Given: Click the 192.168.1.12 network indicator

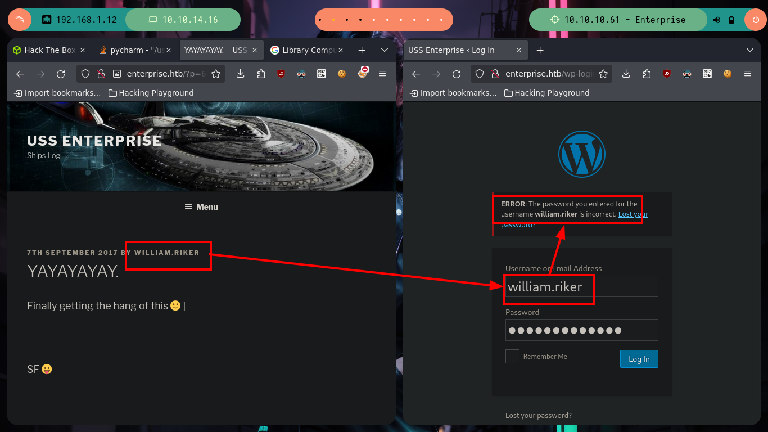Looking at the screenshot, I should [x=79, y=20].
